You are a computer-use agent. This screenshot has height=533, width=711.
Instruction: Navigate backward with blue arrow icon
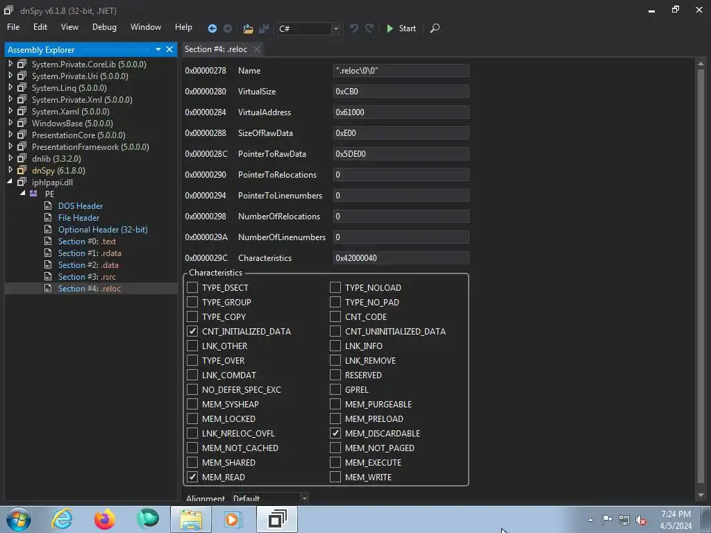(x=212, y=28)
